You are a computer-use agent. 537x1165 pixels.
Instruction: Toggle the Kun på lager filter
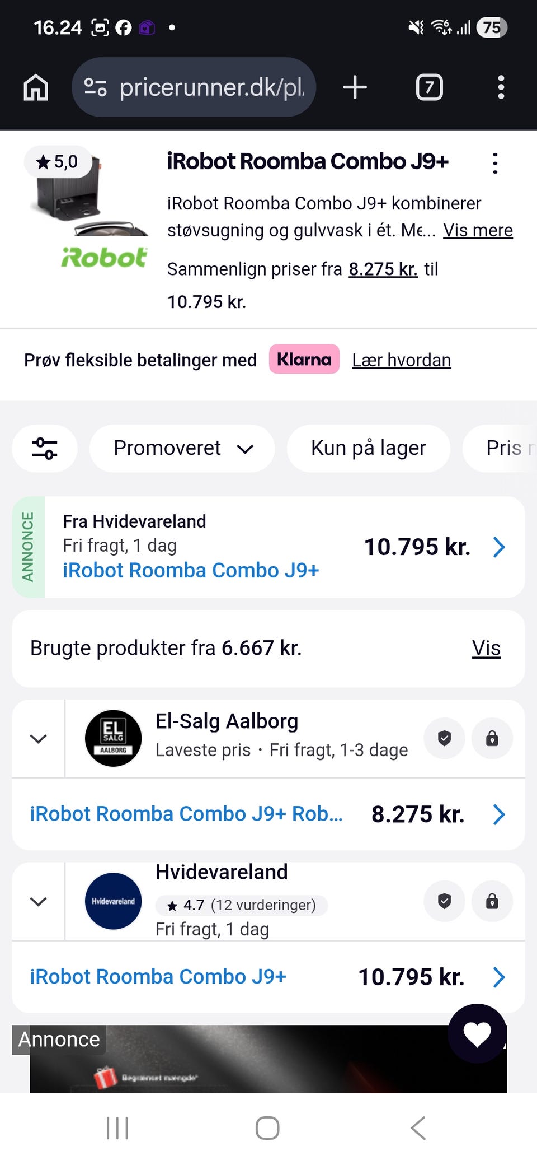(368, 449)
